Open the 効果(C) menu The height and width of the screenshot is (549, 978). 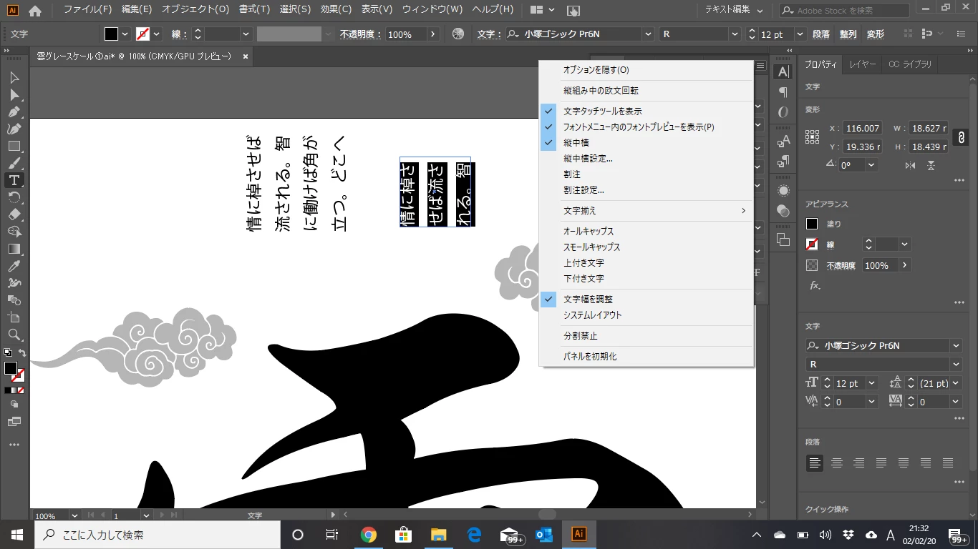[337, 10]
